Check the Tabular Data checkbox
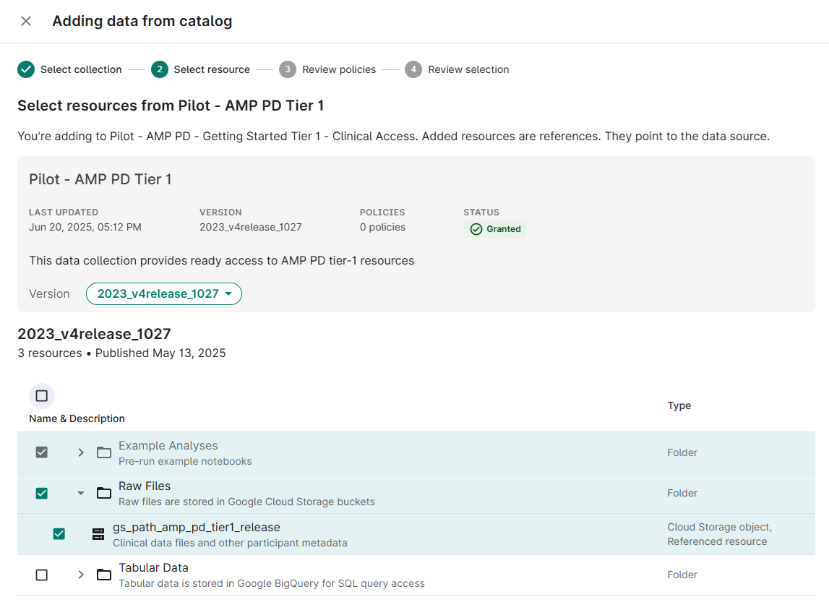The height and width of the screenshot is (610, 829). coord(42,575)
